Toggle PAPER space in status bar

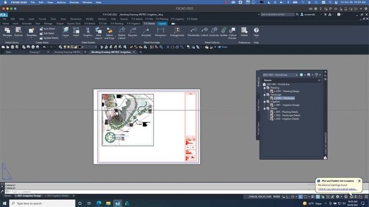tap(276, 197)
